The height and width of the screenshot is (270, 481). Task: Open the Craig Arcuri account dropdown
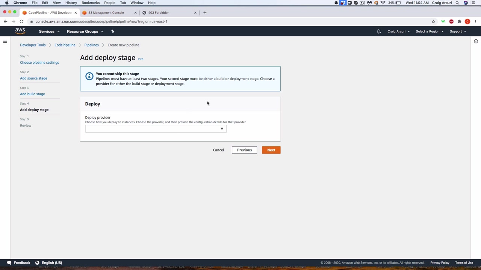[398, 31]
